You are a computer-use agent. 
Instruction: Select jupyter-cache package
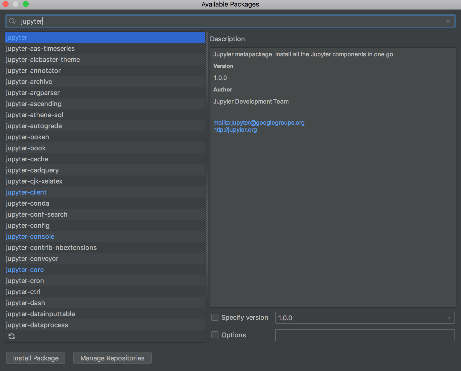(105, 159)
